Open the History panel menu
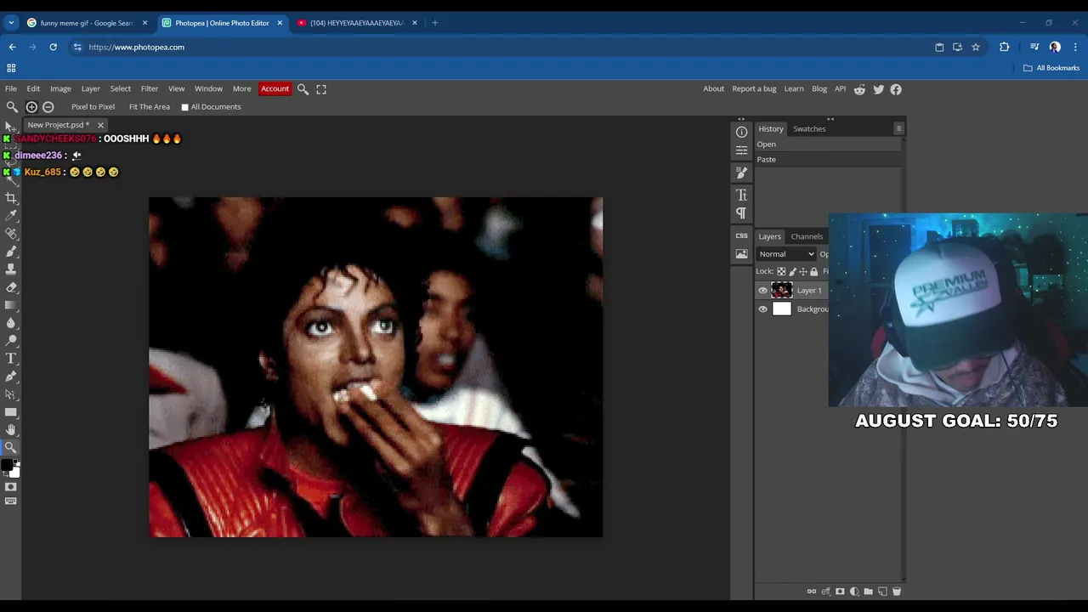This screenshot has width=1088, height=612. pos(898,128)
